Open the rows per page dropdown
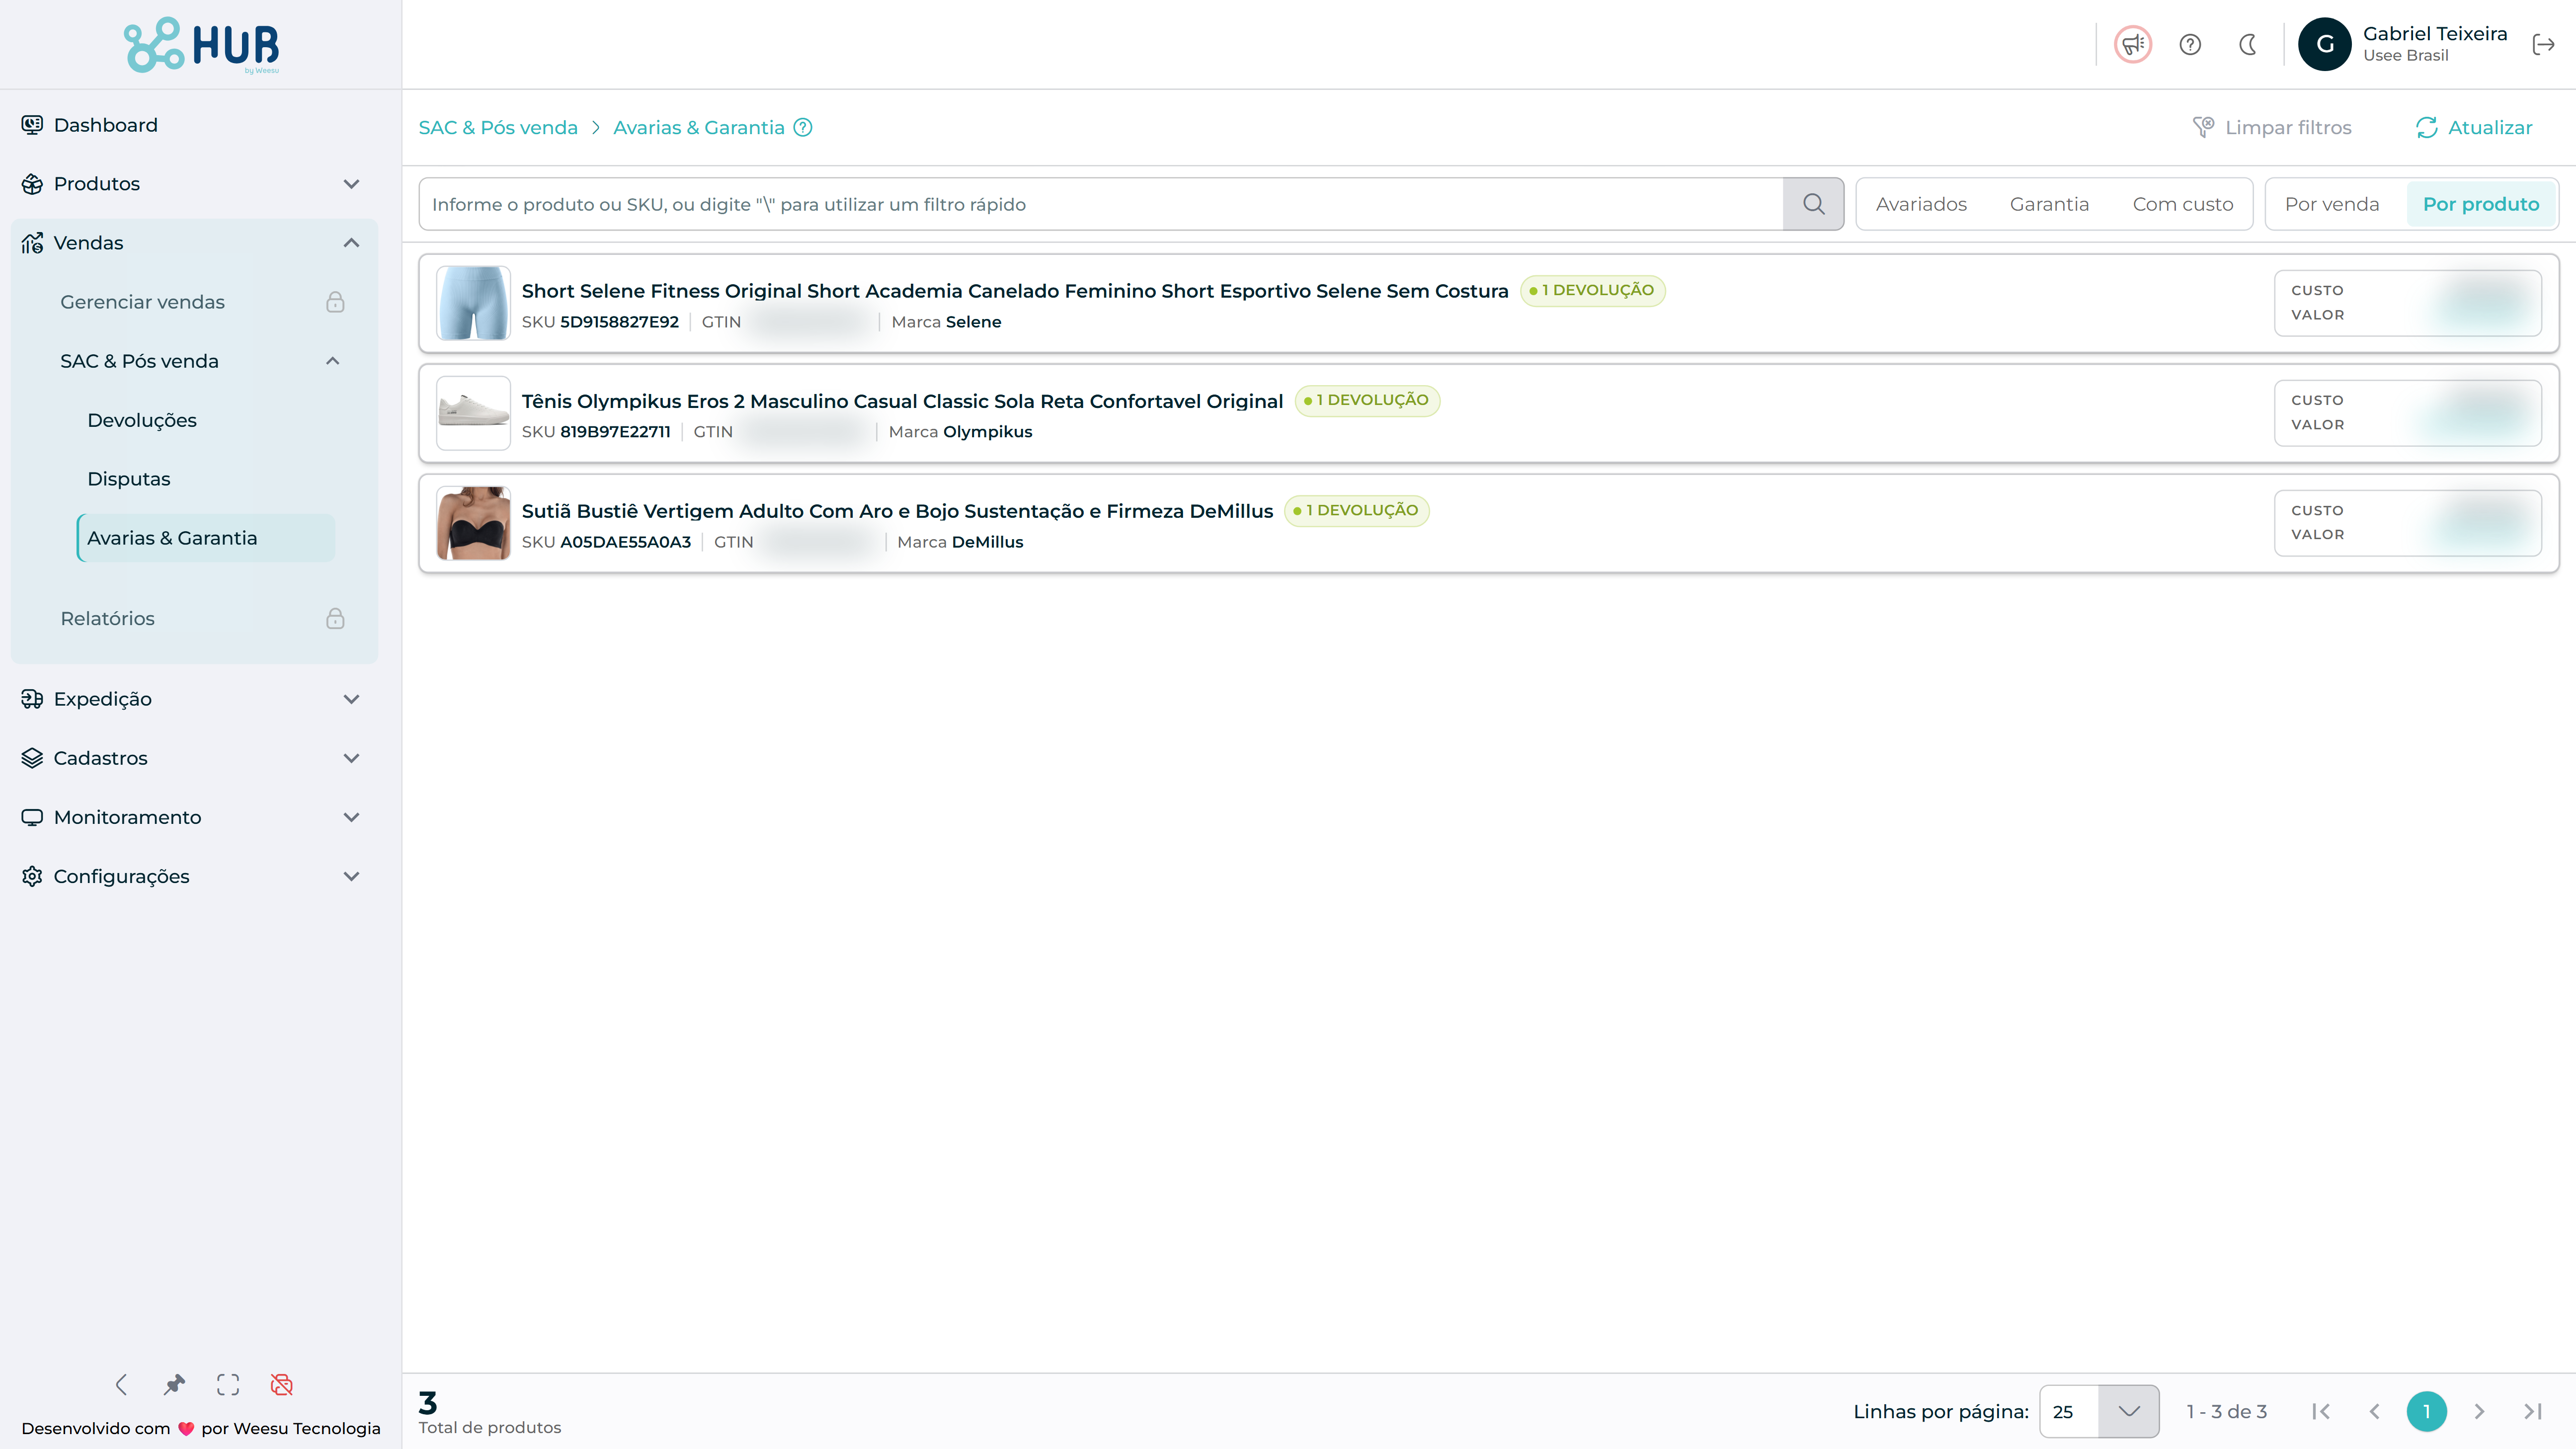The image size is (2576, 1449). 2099,1411
